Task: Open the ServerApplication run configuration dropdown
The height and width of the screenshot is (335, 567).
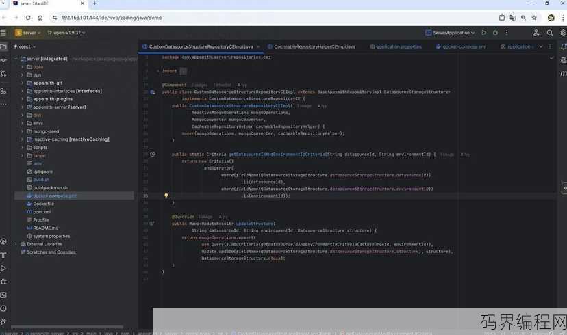Action: point(450,33)
